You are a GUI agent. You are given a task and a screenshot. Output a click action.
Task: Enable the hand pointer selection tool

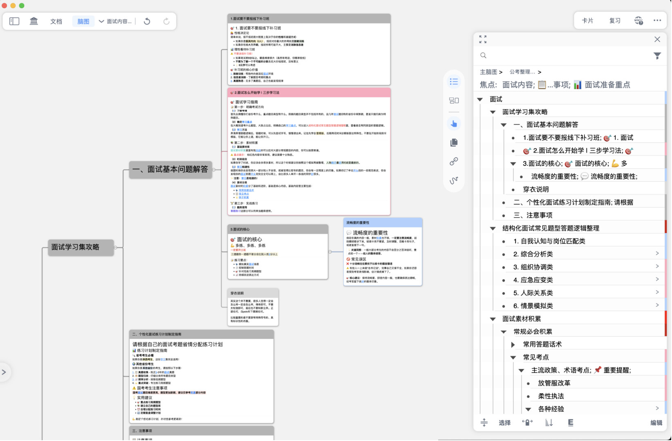pyautogui.click(x=454, y=124)
